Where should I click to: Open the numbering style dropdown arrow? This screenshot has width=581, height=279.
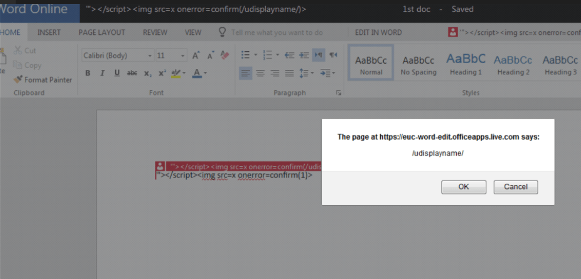[277, 55]
